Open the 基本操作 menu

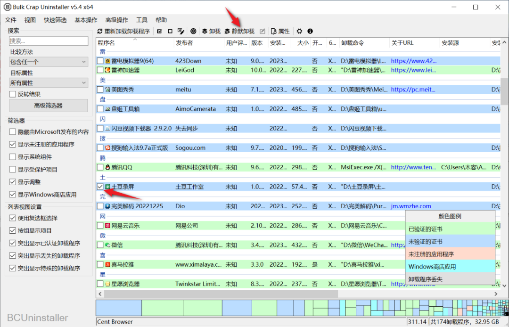click(x=86, y=20)
